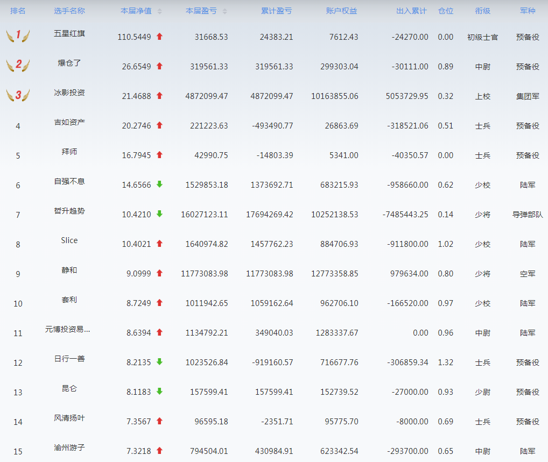The height and width of the screenshot is (462, 548).
Task: Select the net value 110.5449
Action: coord(134,37)
